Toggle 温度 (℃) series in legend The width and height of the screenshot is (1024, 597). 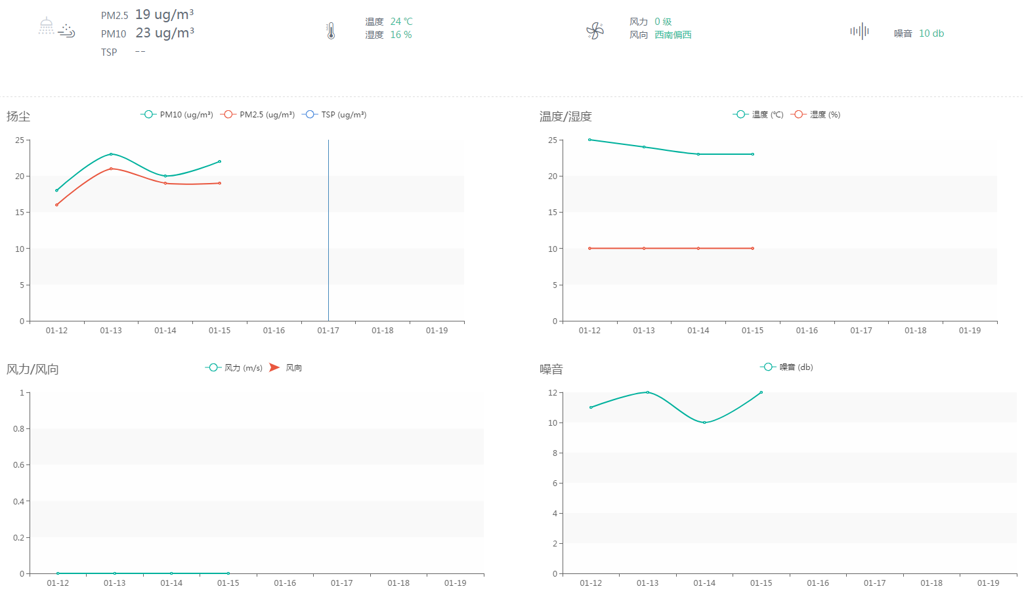[x=758, y=114]
